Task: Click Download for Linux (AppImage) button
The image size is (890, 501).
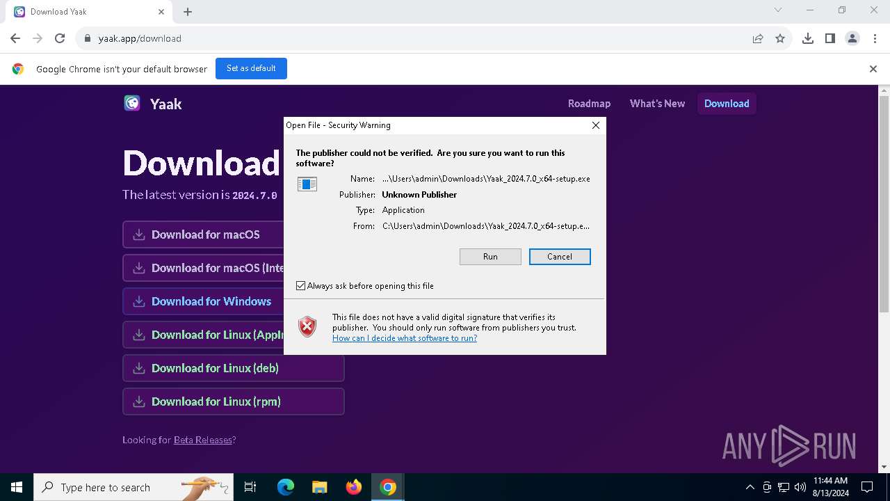Action: click(x=203, y=335)
